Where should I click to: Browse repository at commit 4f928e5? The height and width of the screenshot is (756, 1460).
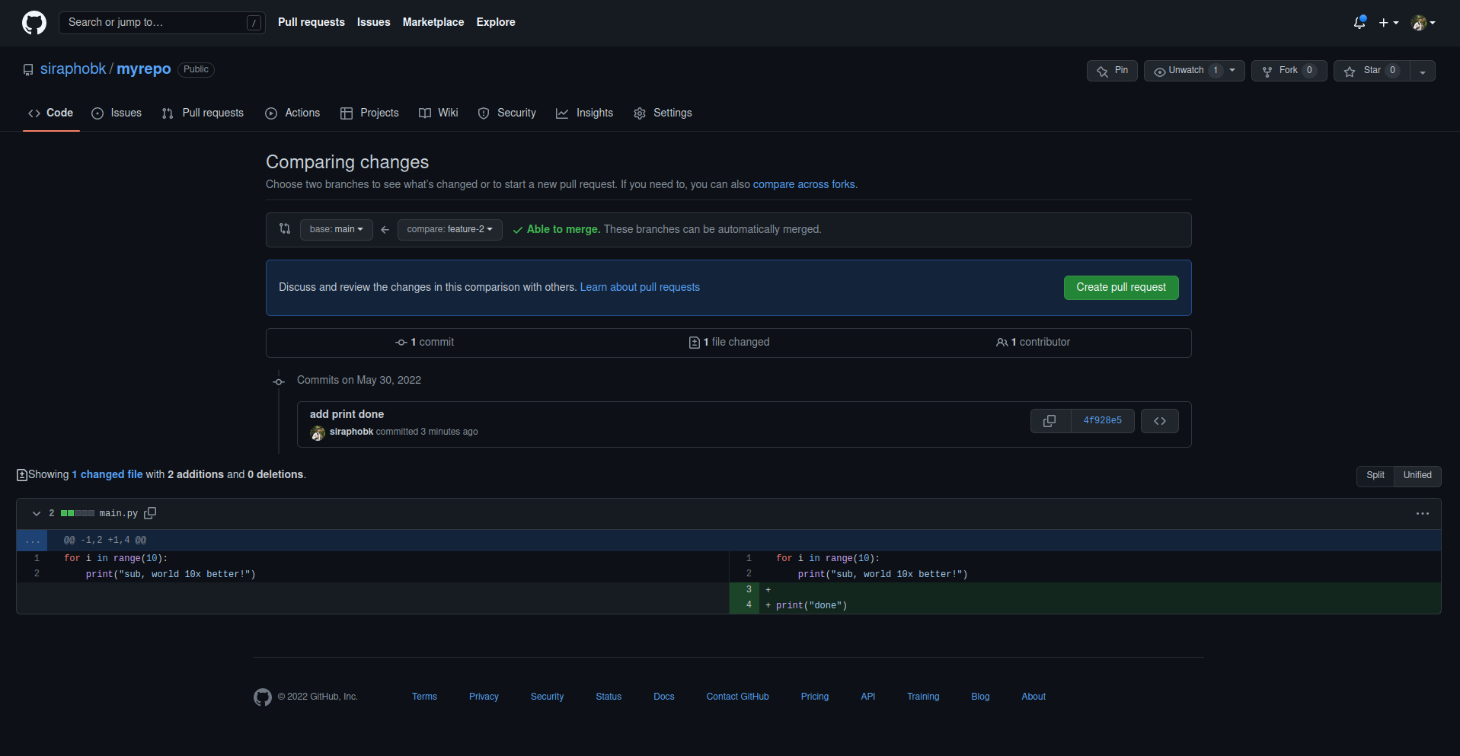1159,421
